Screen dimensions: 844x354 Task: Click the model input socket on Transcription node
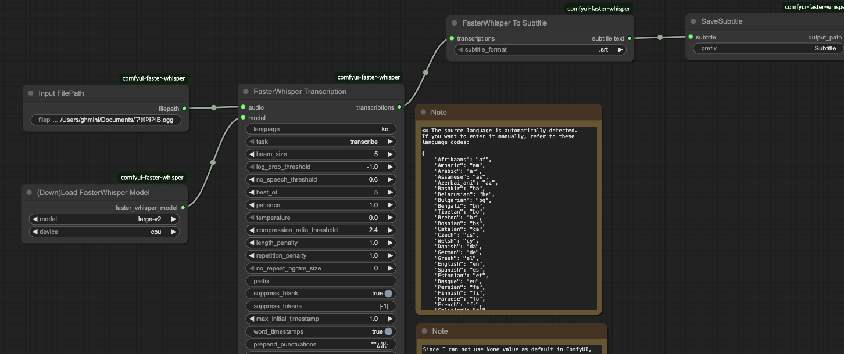click(244, 118)
